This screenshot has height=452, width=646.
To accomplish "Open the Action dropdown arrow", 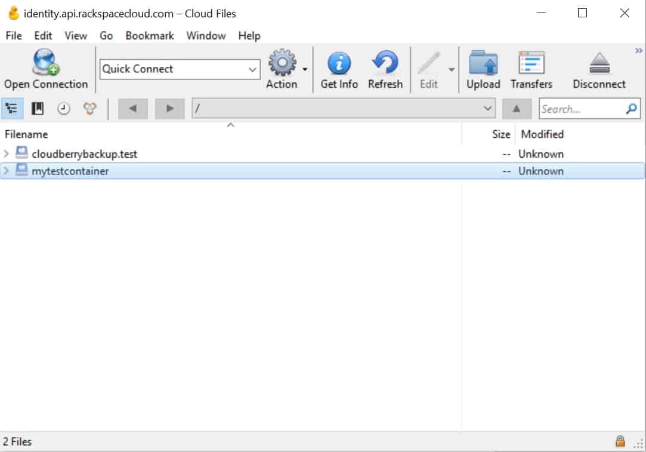I will 305,69.
